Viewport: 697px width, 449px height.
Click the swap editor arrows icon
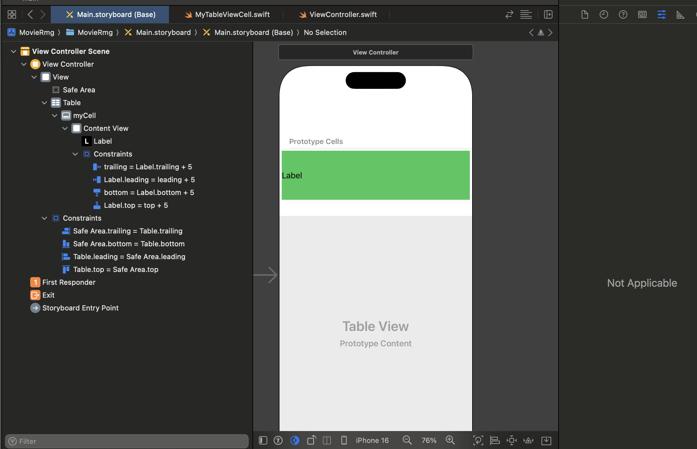point(509,14)
